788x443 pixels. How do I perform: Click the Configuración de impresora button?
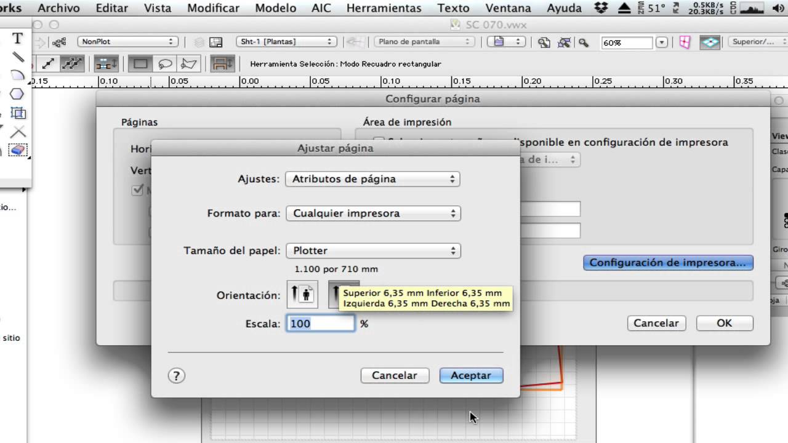click(x=668, y=263)
